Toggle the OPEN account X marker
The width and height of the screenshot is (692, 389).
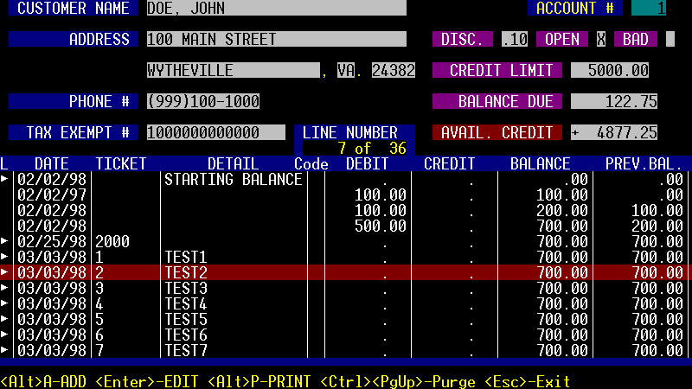click(601, 39)
